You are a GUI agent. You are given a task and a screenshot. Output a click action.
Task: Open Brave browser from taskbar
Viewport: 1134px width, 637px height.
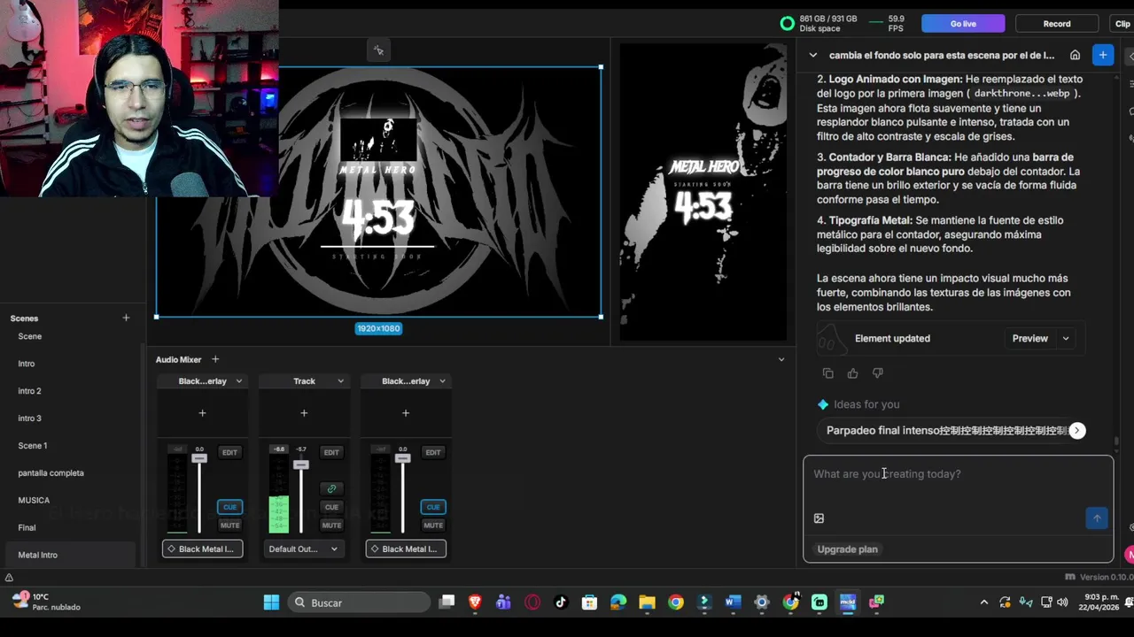475,602
